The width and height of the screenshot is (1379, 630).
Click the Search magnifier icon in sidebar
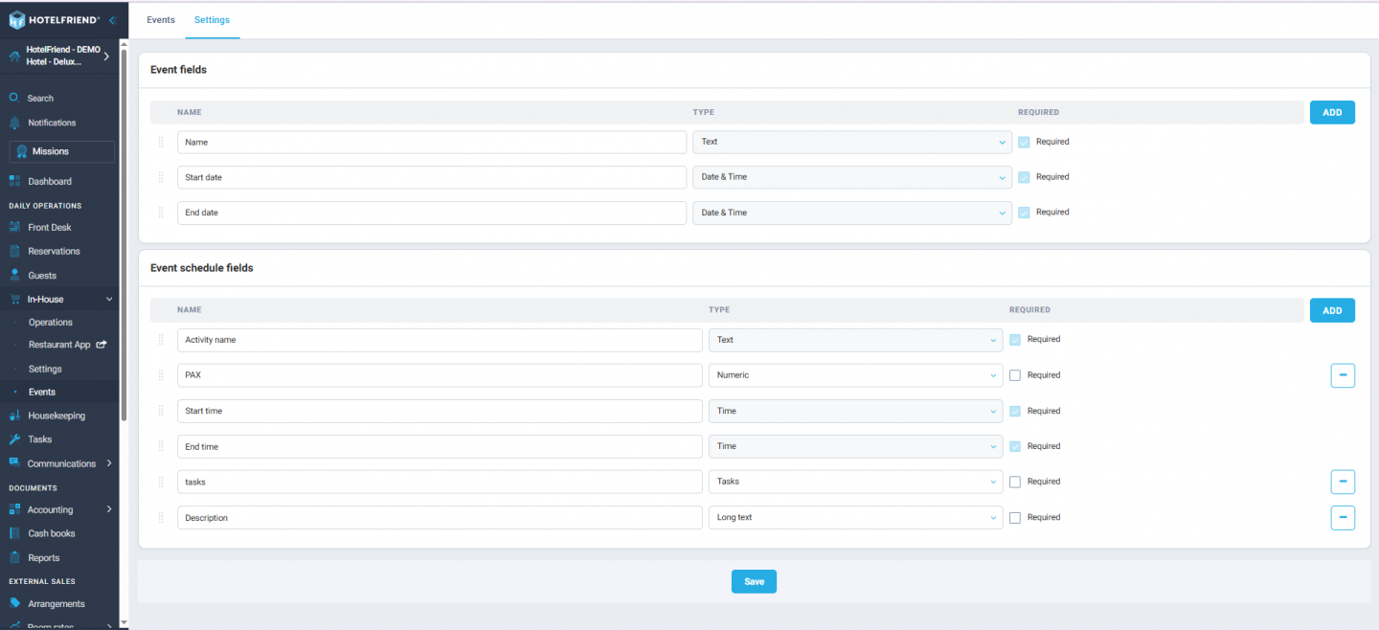[14, 98]
